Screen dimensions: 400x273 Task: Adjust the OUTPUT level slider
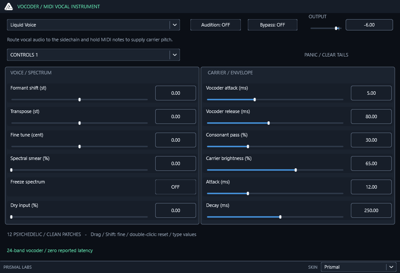pyautogui.click(x=326, y=28)
